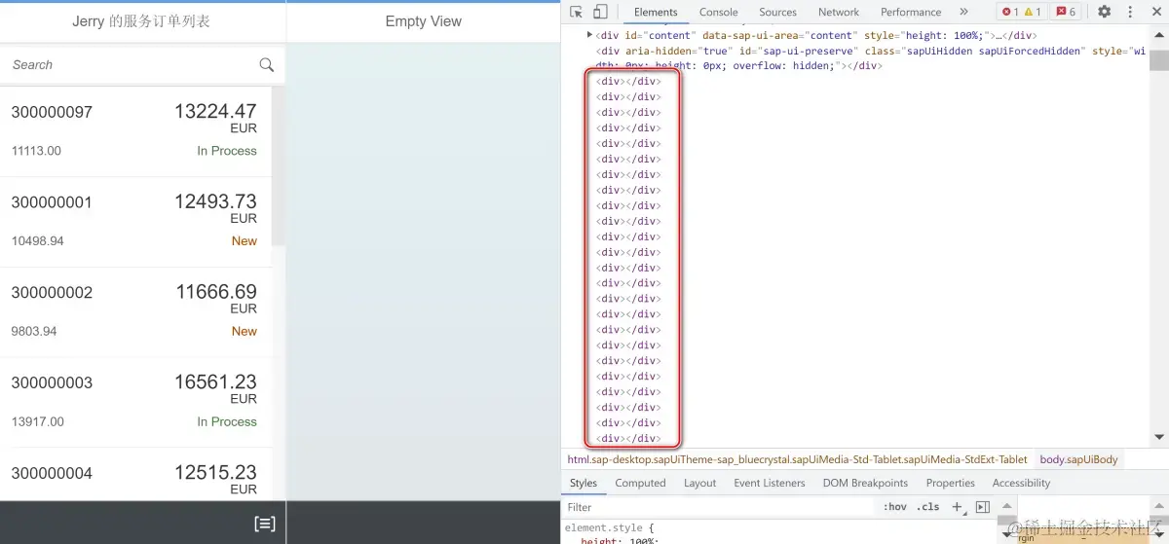Switch to the Elements tab
1169x544 pixels.
(656, 12)
